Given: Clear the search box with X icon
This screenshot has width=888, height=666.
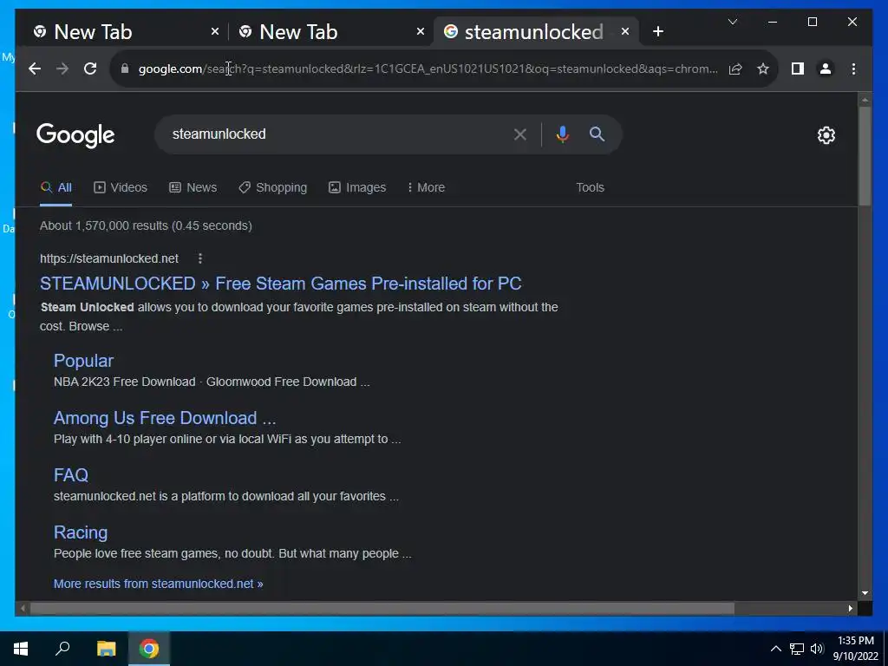Looking at the screenshot, I should [x=520, y=134].
